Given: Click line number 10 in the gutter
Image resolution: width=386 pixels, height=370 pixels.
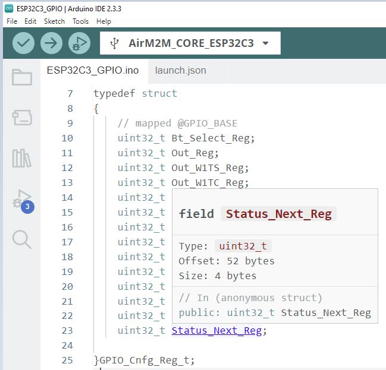Looking at the screenshot, I should pyautogui.click(x=67, y=138).
